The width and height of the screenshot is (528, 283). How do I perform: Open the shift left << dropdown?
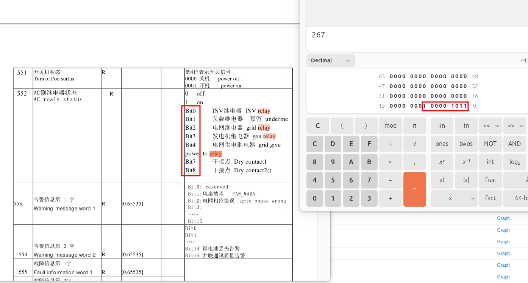click(x=490, y=126)
